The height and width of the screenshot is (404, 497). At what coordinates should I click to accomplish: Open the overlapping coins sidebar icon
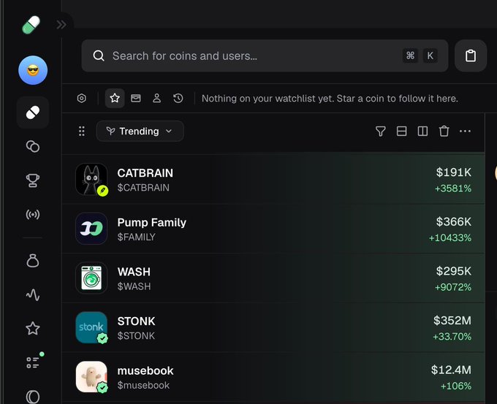33,146
